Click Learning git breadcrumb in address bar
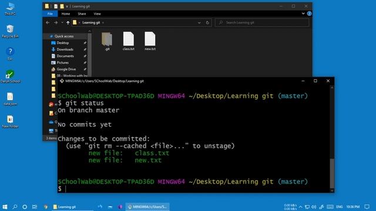This screenshot has width=376, height=211. tap(91, 22)
